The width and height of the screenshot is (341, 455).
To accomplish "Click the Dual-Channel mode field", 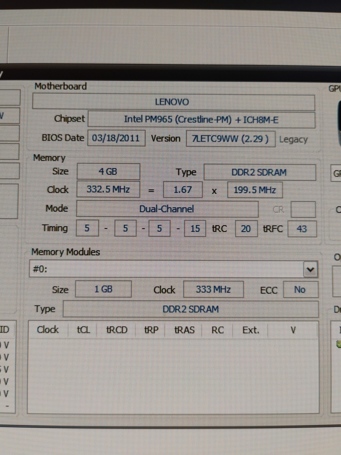I will tap(167, 209).
